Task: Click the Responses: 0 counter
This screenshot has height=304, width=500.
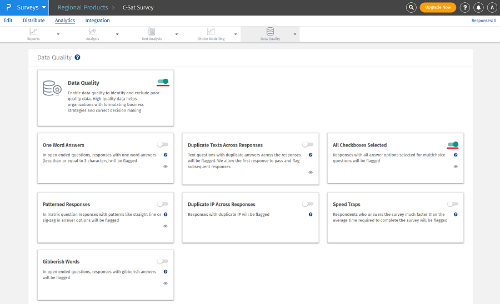Action: pyautogui.click(x=483, y=21)
